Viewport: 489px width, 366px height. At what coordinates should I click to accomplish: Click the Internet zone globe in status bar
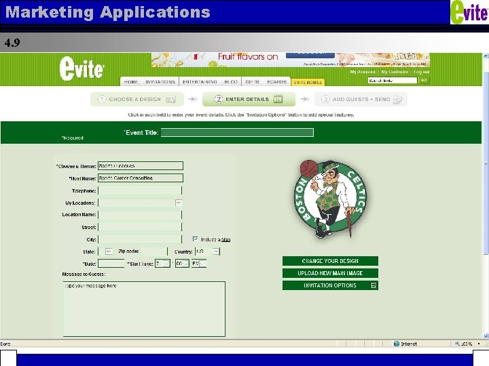tap(397, 344)
